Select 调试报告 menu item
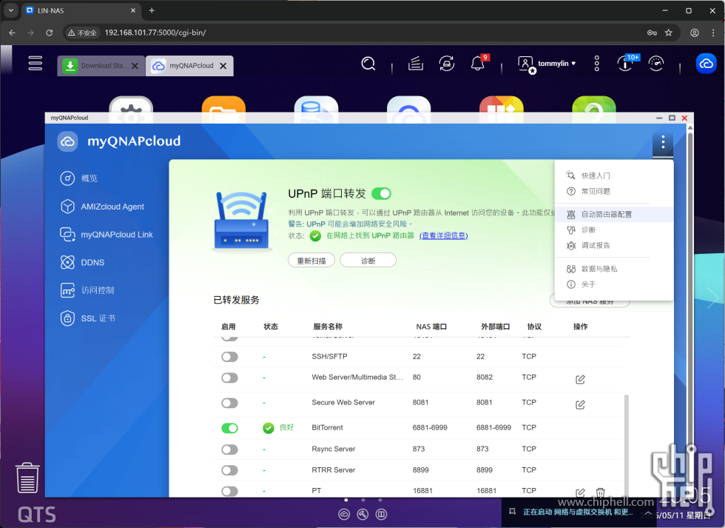The image size is (725, 528). [x=614, y=246]
